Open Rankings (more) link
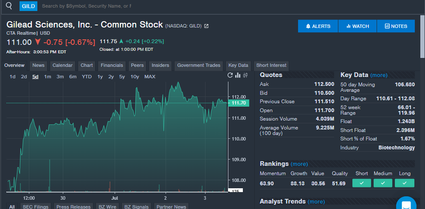425x209 pixels. click(299, 164)
